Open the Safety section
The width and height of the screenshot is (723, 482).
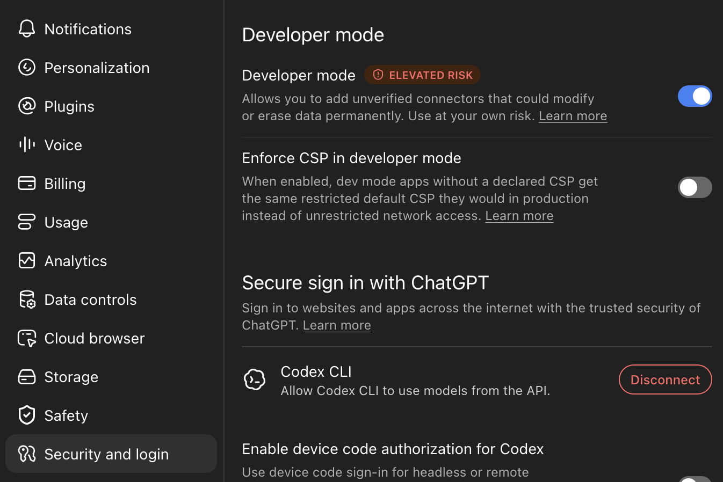111,415
